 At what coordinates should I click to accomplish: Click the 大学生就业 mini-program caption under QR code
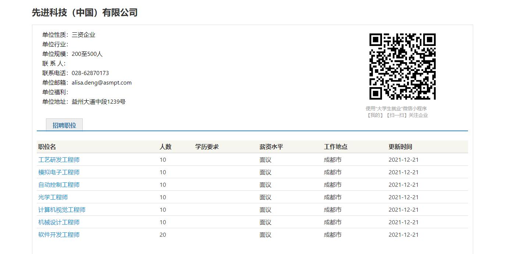point(396,109)
